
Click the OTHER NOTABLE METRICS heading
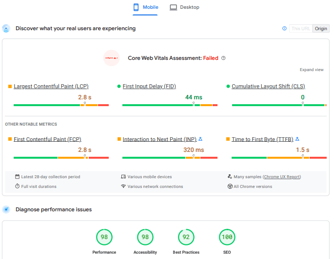(x=31, y=124)
